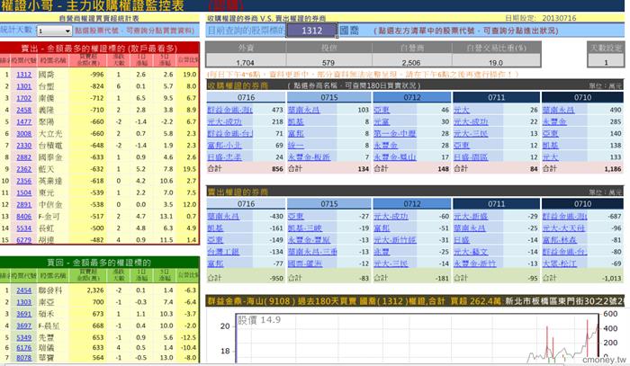Screen dimensions: 630x366
Task: Open 0710 buyer broker 永豐金 beside 285
Action: click(554, 121)
